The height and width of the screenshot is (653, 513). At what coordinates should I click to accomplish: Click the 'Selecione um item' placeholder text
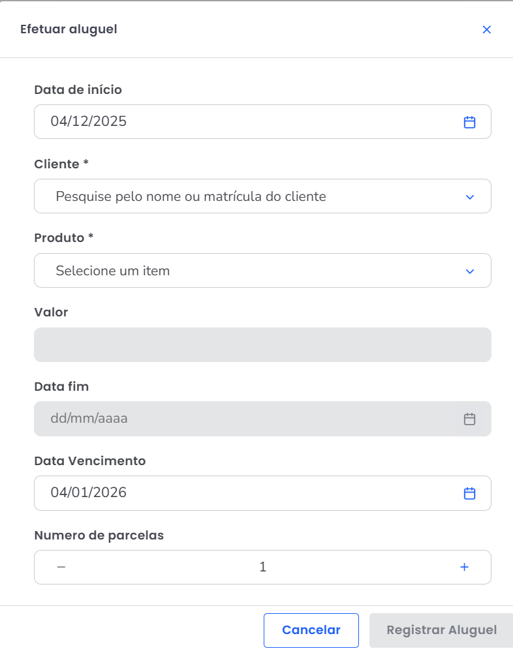[113, 271]
